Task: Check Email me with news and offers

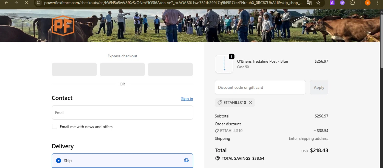Action: tap(55, 126)
